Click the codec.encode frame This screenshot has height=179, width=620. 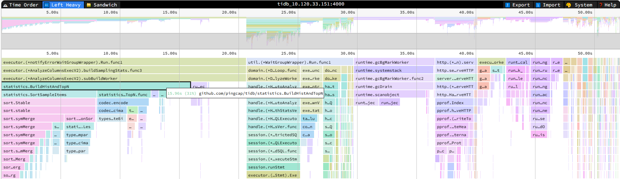pyautogui.click(x=123, y=103)
